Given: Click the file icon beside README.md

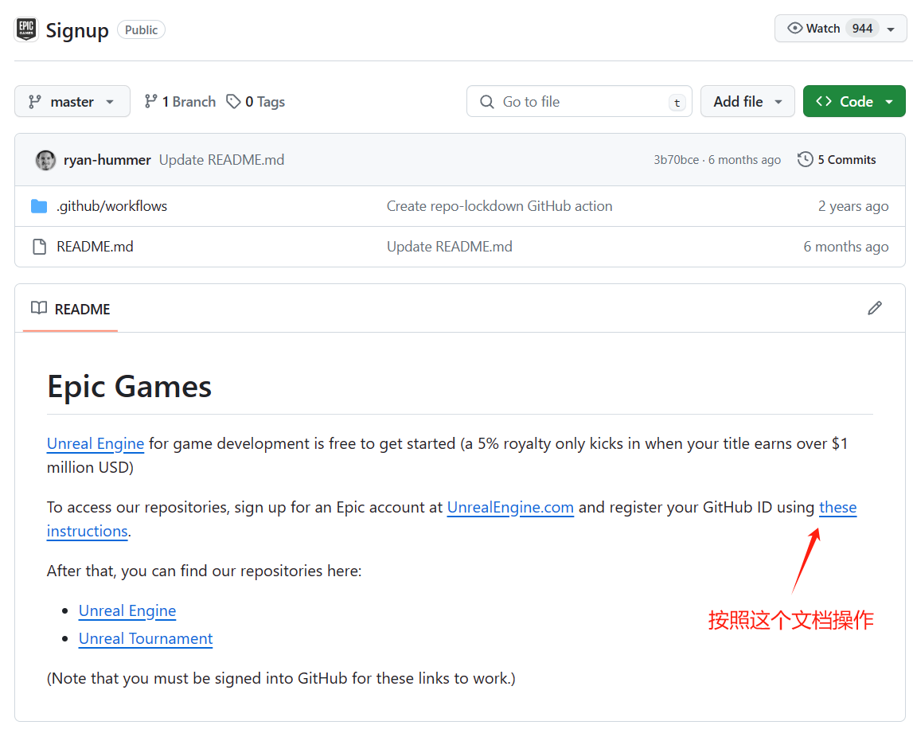Looking at the screenshot, I should click(x=39, y=247).
